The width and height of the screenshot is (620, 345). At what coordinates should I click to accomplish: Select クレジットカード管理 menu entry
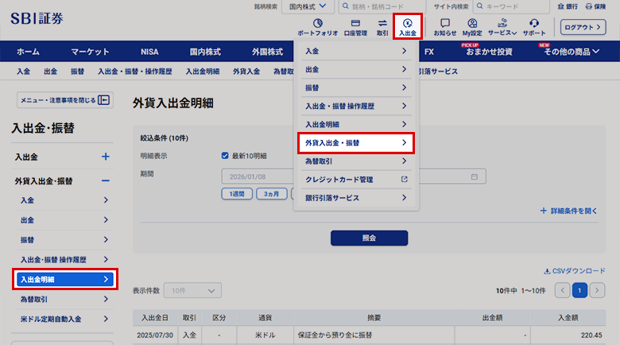(x=356, y=180)
